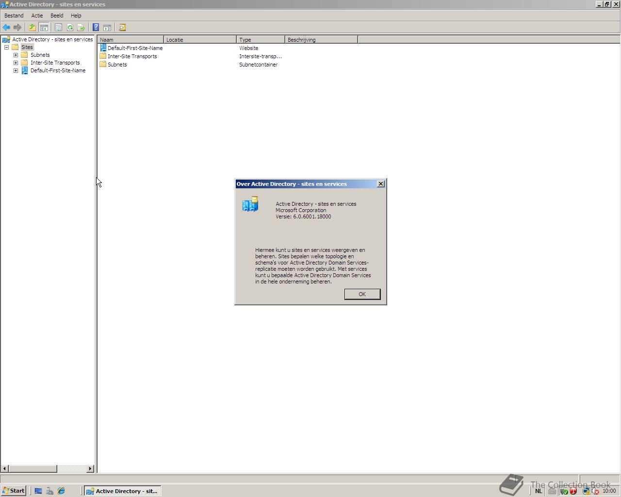
Task: Open Help via the question mark icon
Action: tap(96, 28)
